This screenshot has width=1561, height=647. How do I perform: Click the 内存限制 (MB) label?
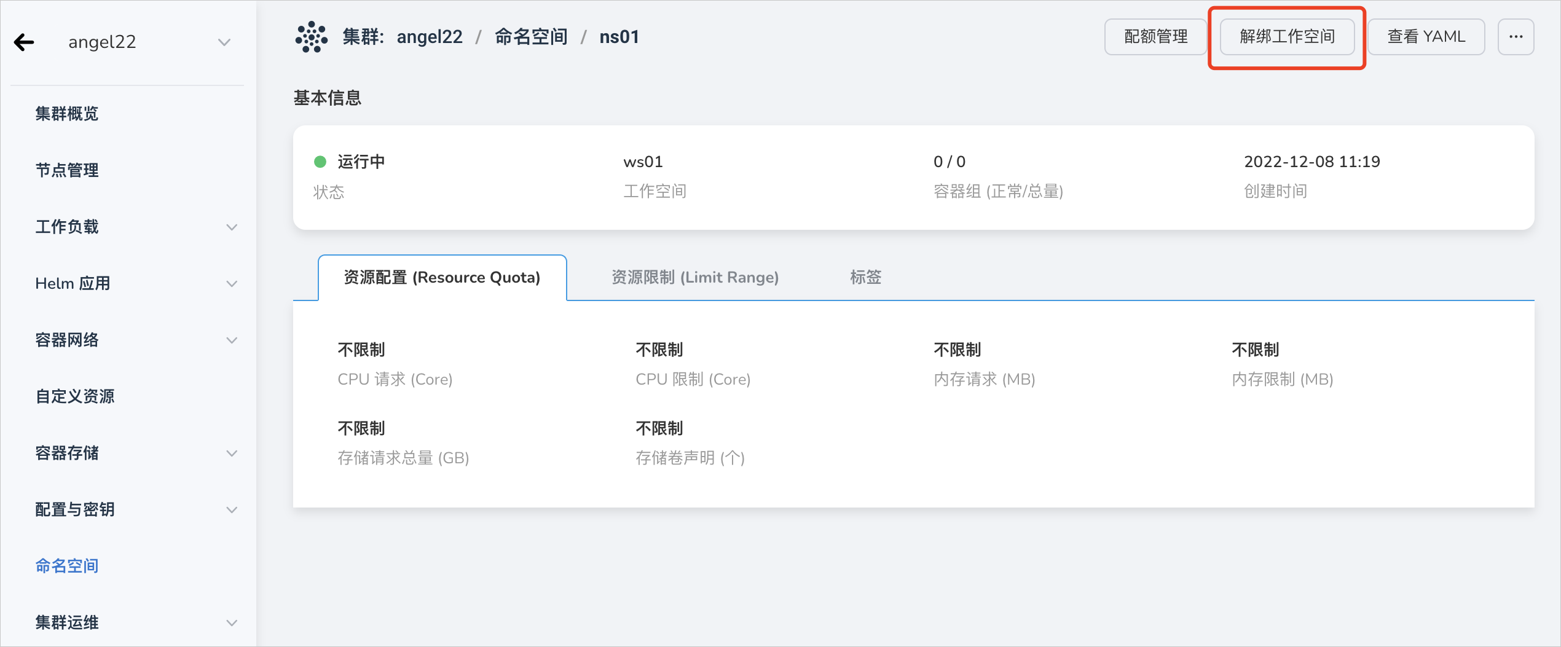tap(1283, 379)
